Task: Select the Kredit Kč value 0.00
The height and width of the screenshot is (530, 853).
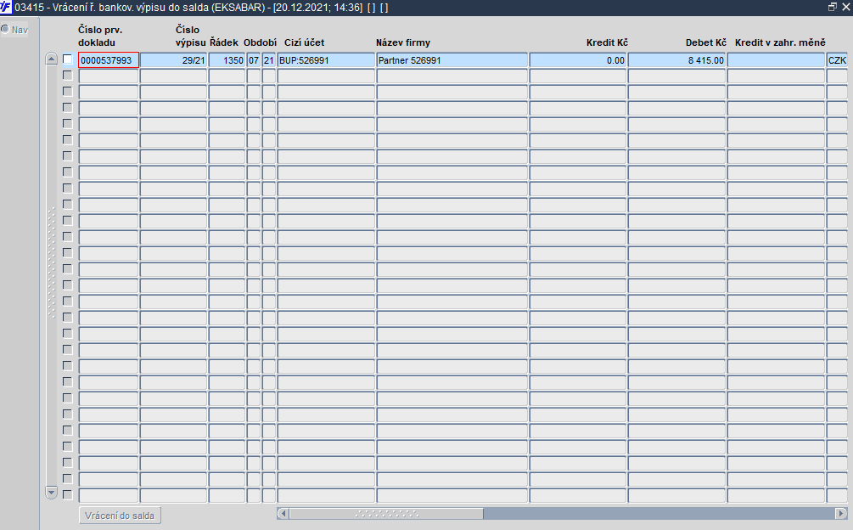Action: tap(578, 60)
